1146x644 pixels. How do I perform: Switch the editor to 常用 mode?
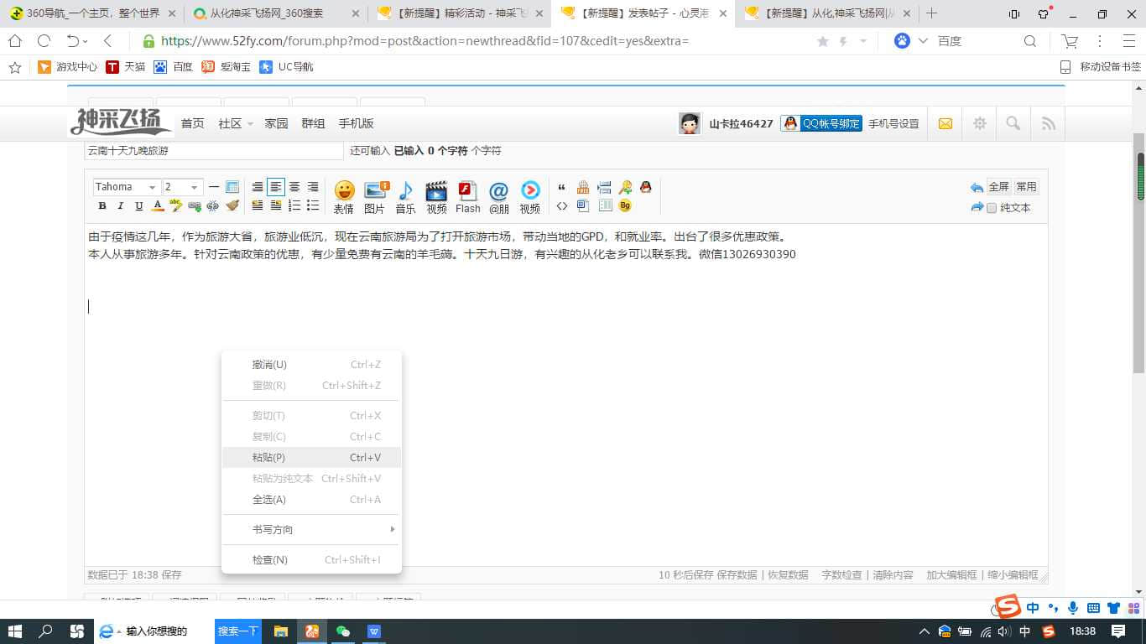(x=1026, y=187)
